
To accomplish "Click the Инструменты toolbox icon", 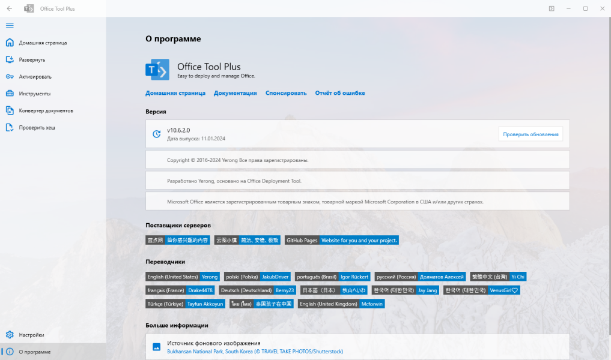I will 10,94.
